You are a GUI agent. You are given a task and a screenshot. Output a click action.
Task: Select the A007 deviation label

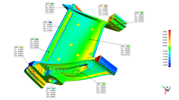pos(126,50)
